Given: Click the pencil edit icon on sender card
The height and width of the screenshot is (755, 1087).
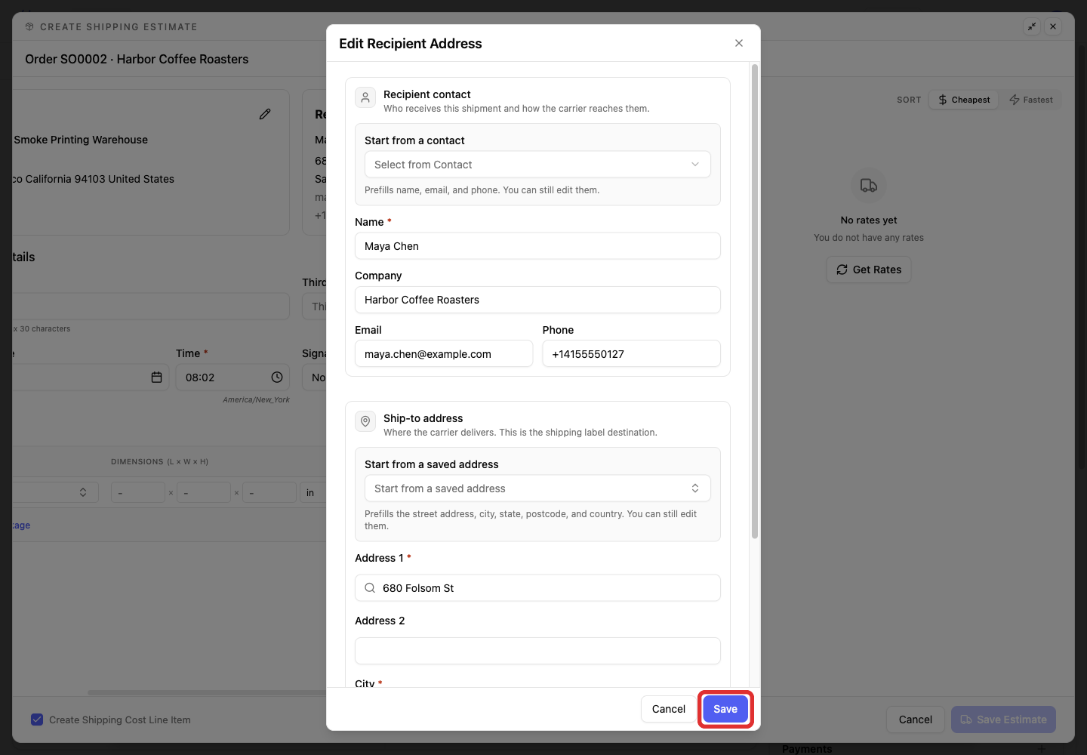Looking at the screenshot, I should tap(265, 114).
